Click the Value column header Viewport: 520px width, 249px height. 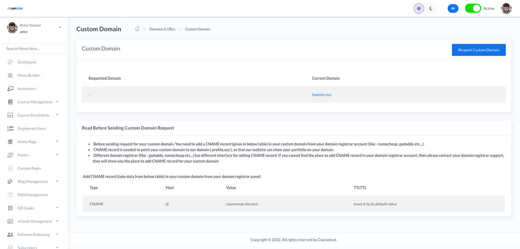(x=231, y=188)
